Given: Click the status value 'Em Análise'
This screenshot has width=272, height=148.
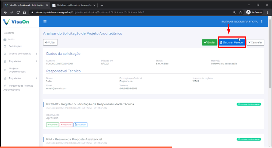Looking at the screenshot, I should pos(162,64).
